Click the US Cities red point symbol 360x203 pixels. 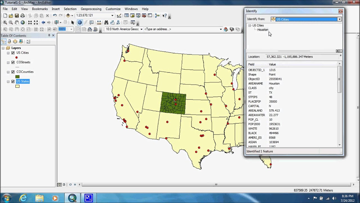17,58
